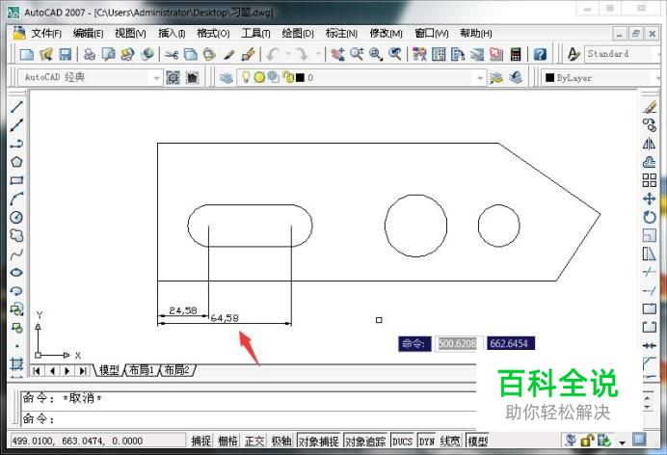
Task: Click the dynamic input X coordinate field
Action: [457, 343]
